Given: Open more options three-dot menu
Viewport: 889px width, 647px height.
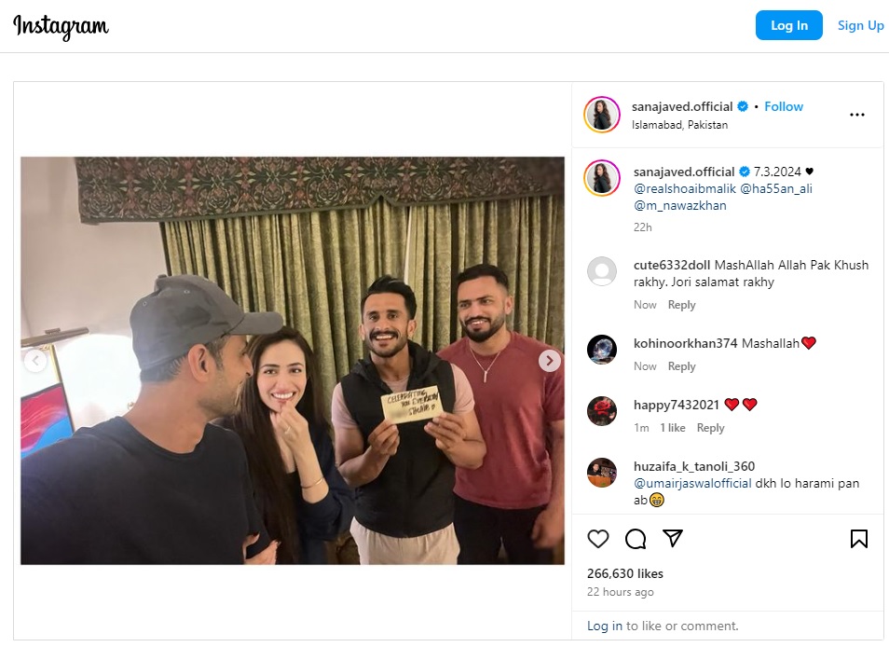Looking at the screenshot, I should [x=856, y=115].
